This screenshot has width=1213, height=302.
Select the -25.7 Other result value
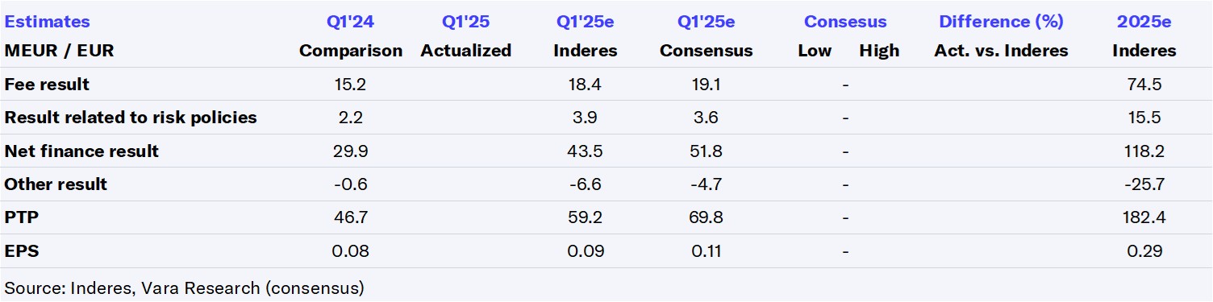click(x=1144, y=184)
